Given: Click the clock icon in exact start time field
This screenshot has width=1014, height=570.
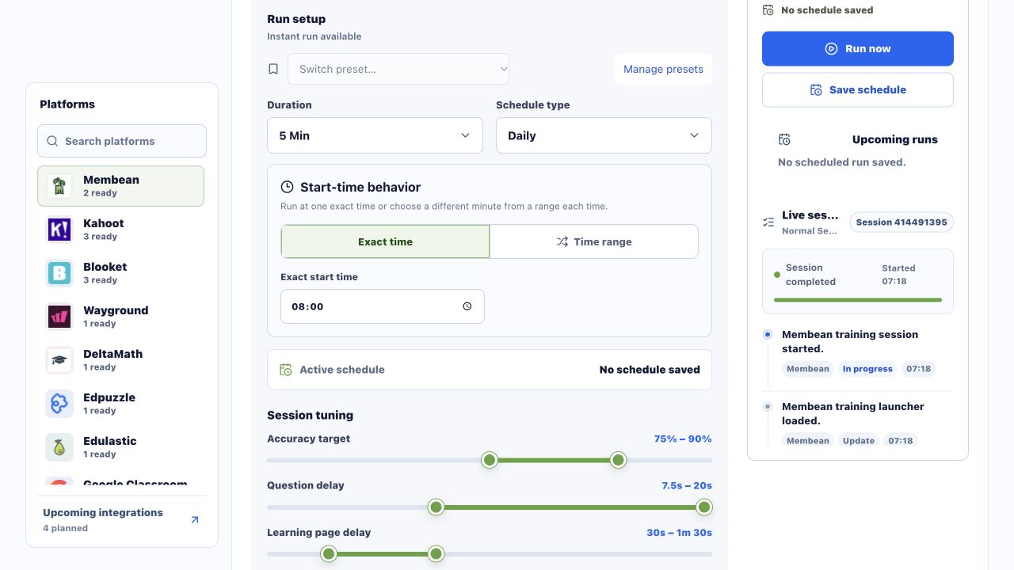Looking at the screenshot, I should pos(467,306).
